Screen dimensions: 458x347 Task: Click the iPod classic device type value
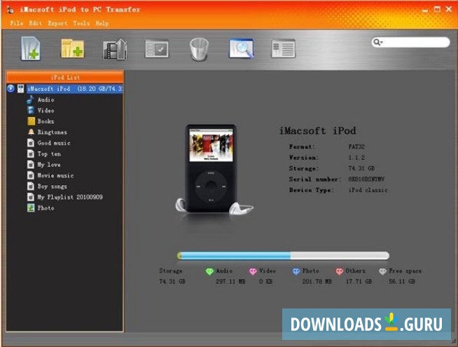pyautogui.click(x=368, y=190)
